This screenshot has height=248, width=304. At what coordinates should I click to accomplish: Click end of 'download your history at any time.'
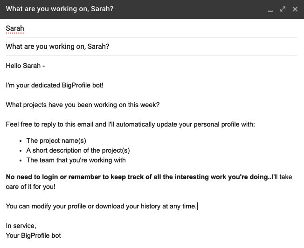point(197,206)
